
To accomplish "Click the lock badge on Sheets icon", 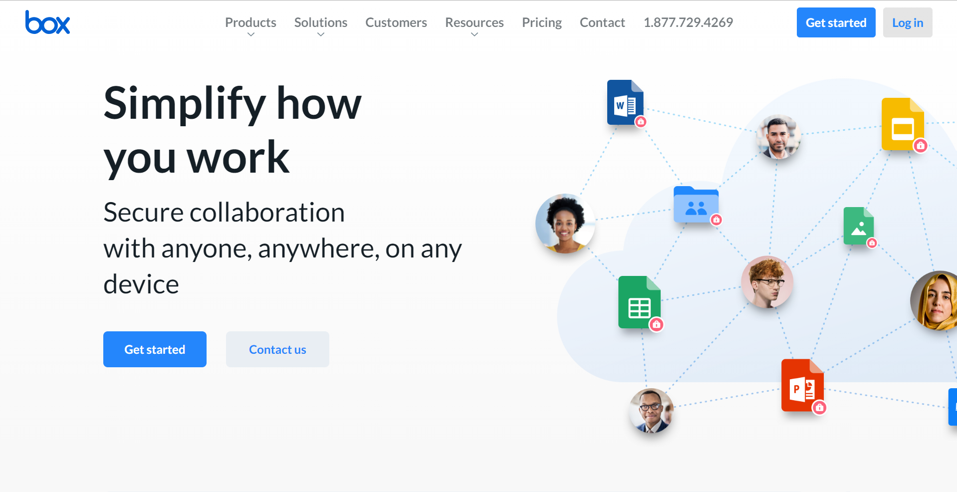I will 657,325.
